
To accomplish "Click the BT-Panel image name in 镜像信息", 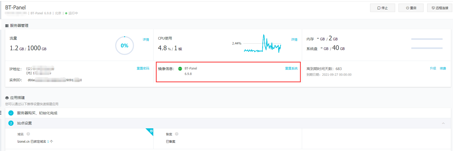I will coord(191,68).
